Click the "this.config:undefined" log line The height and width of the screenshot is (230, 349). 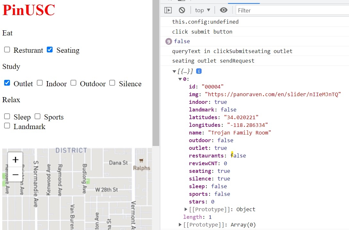click(205, 22)
